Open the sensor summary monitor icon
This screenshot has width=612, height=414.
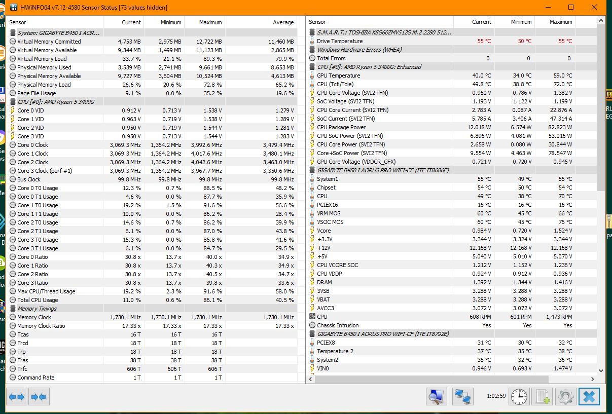coord(437,397)
